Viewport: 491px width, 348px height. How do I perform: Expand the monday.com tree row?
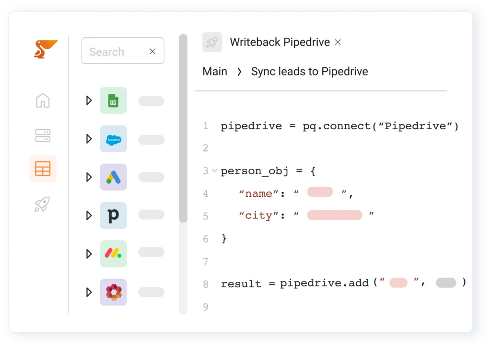89,254
